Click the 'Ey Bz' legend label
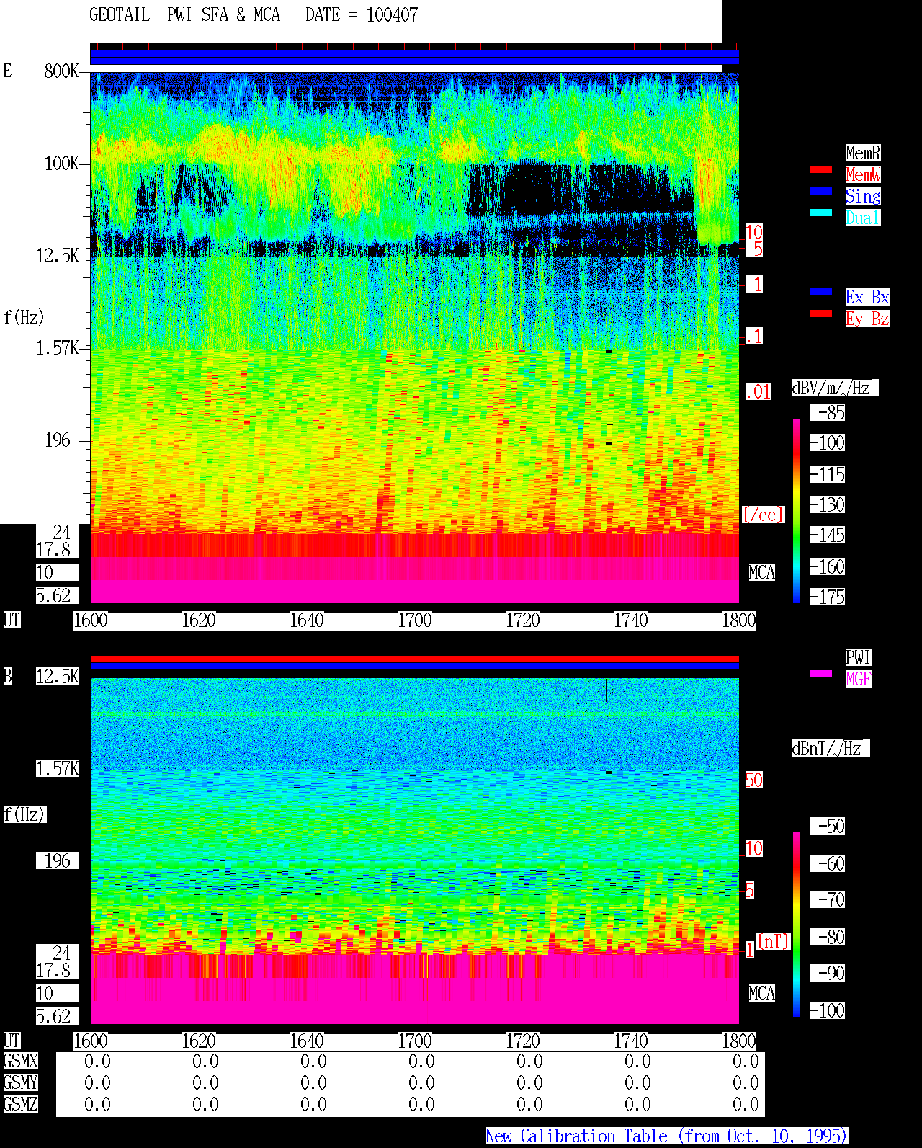 pyautogui.click(x=867, y=319)
